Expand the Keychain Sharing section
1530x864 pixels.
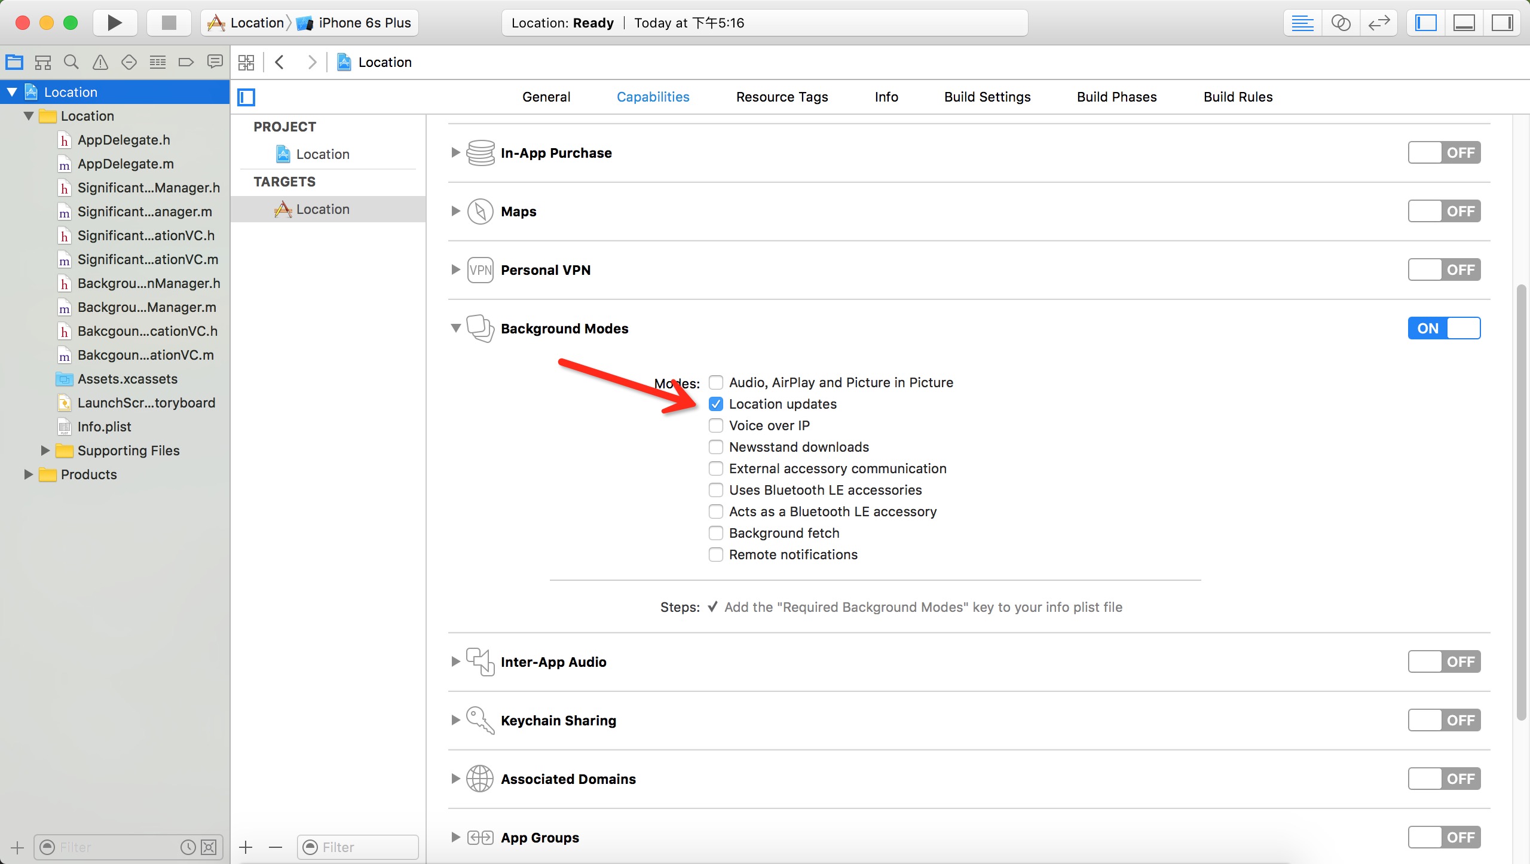[455, 720]
